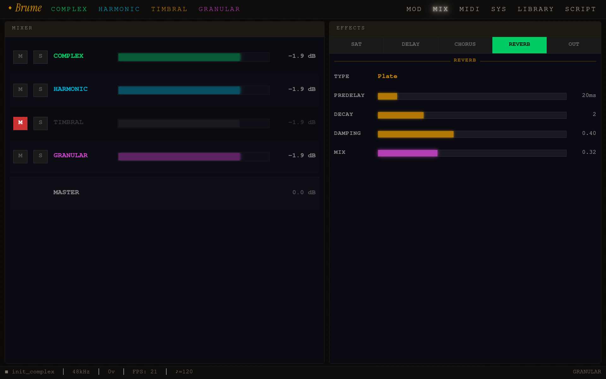Unmute the TIMBRAL channel
The image size is (606, 379).
(20, 123)
